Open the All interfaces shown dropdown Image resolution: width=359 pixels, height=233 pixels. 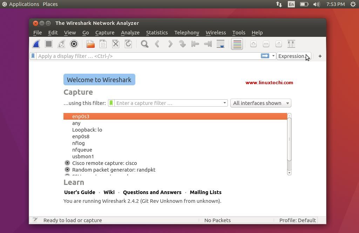click(x=260, y=103)
